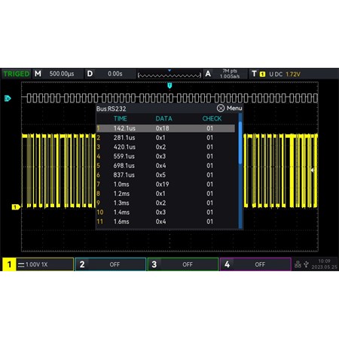Turn on channel 4
The width and height of the screenshot is (339, 339).
(x=255, y=264)
